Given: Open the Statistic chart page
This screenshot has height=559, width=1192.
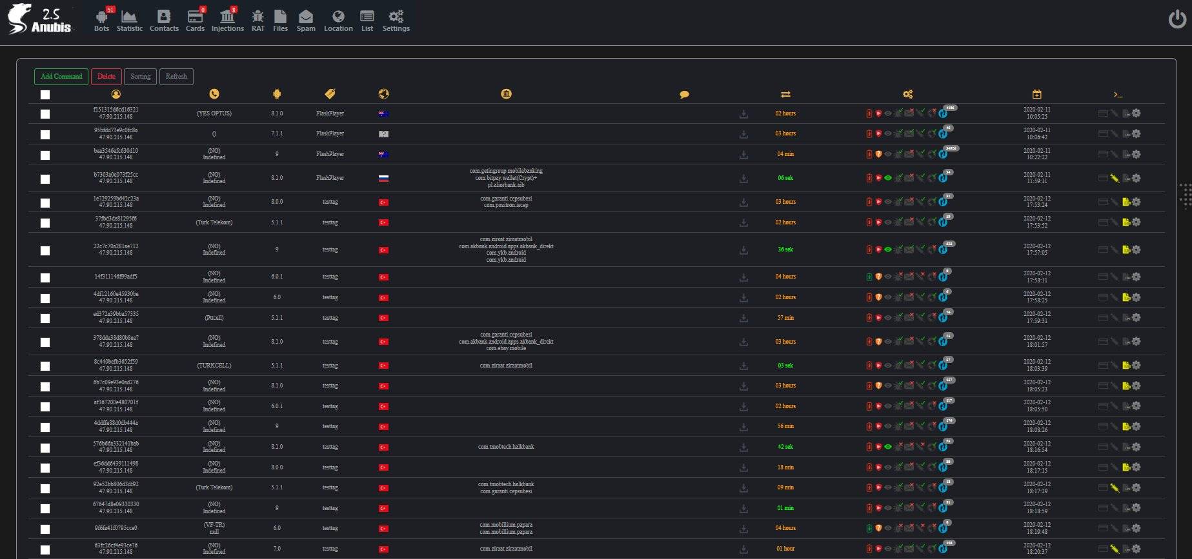Looking at the screenshot, I should 129,20.
